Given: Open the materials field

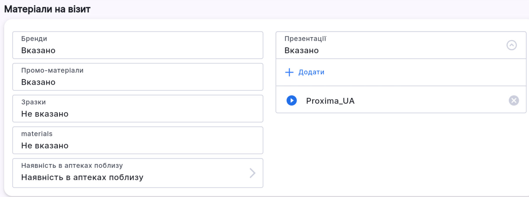Looking at the screenshot, I should tap(137, 140).
